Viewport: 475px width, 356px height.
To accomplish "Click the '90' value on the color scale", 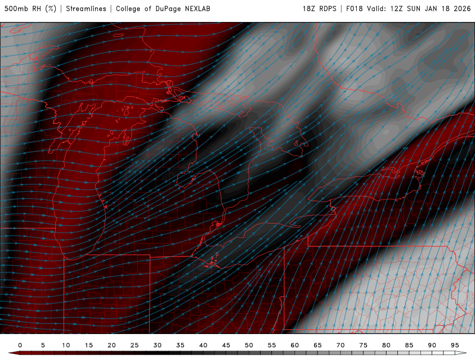I will coord(432,345).
